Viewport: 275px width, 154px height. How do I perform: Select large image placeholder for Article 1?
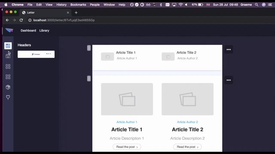point(127,99)
